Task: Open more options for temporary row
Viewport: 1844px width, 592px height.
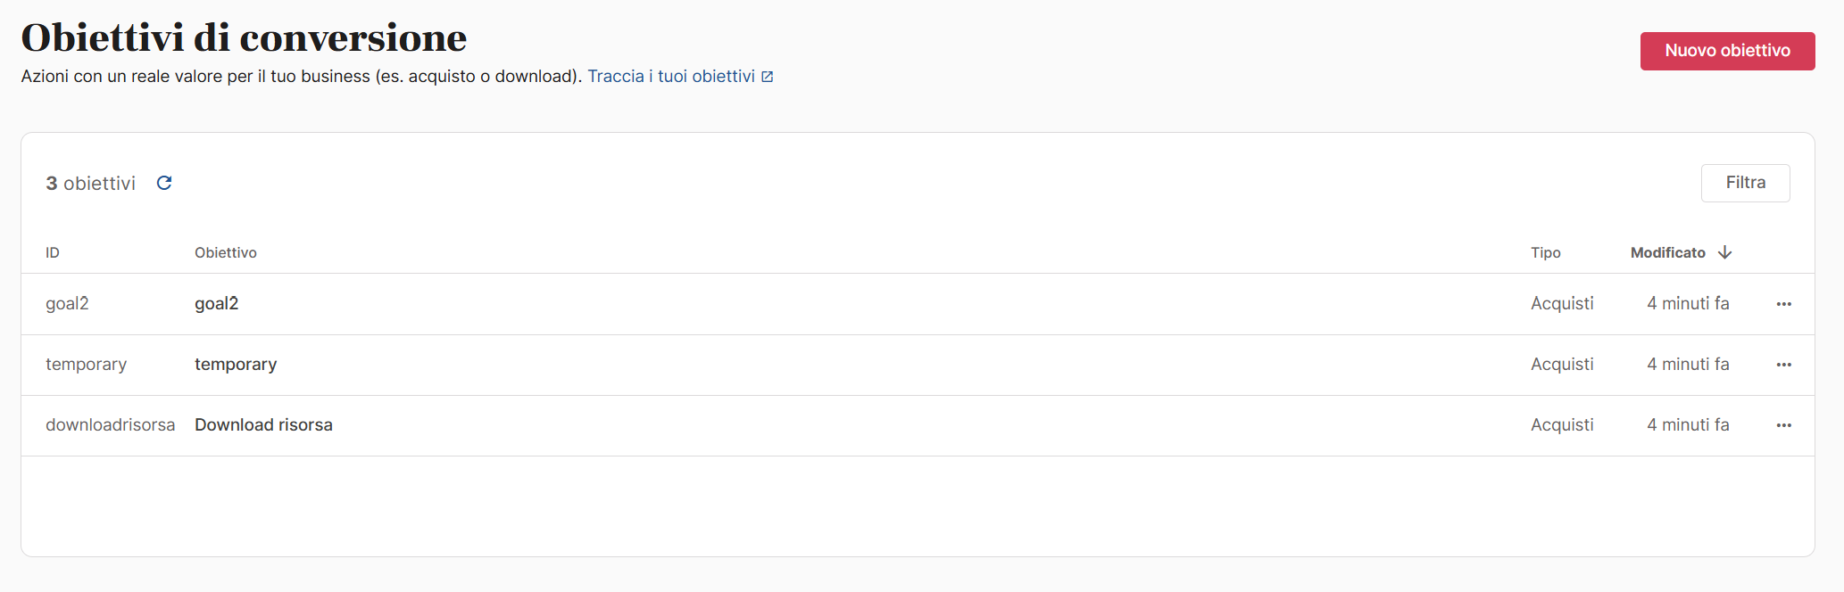Action: click(1783, 365)
